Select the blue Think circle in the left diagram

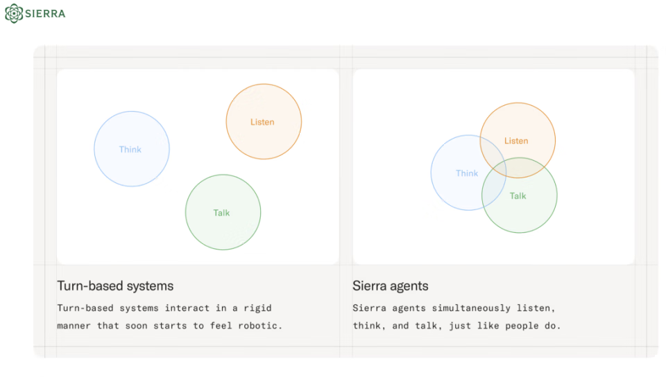pyautogui.click(x=132, y=149)
